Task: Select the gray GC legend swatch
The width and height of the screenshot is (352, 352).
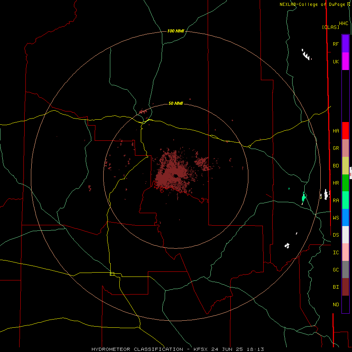Action: click(x=345, y=269)
